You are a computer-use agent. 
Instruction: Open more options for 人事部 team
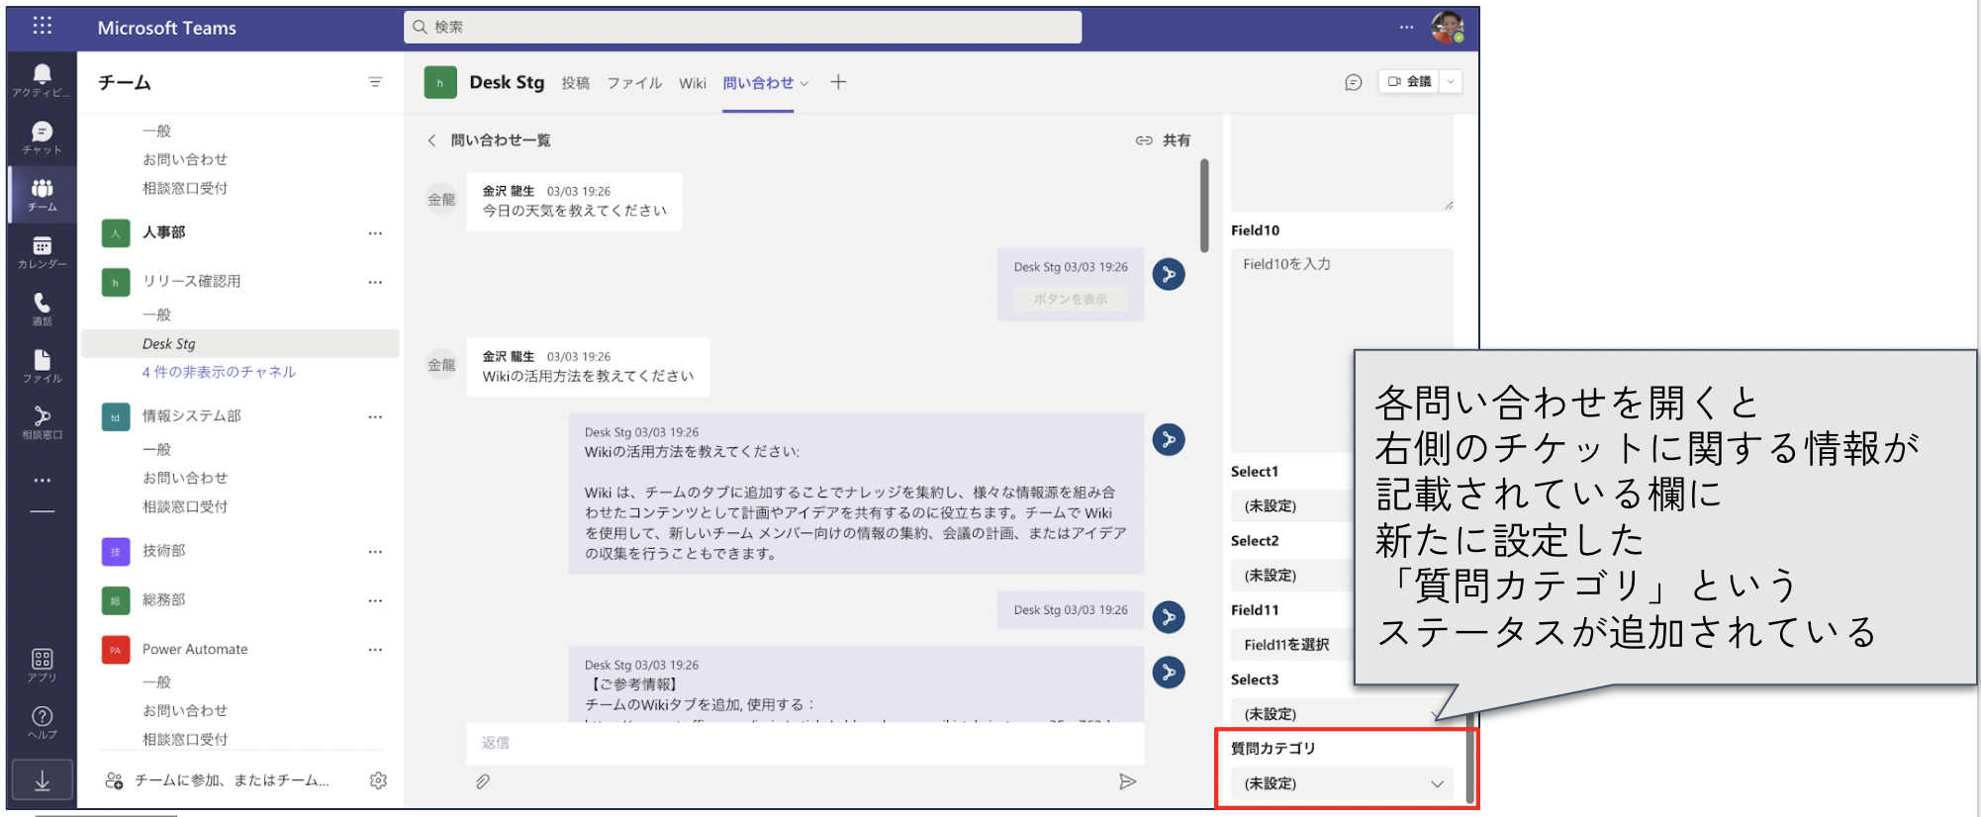click(375, 233)
